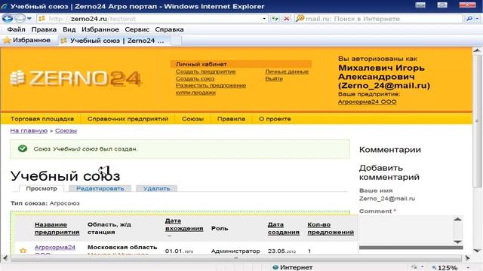Select the Редактировать tab
This screenshot has width=483, height=271.
[100, 188]
